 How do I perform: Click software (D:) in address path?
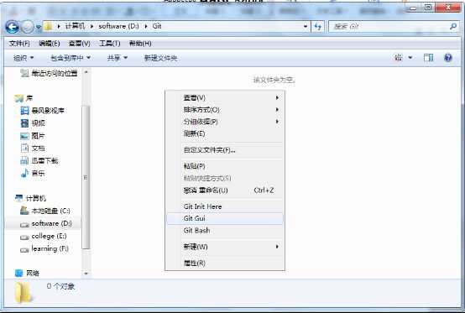tap(118, 26)
